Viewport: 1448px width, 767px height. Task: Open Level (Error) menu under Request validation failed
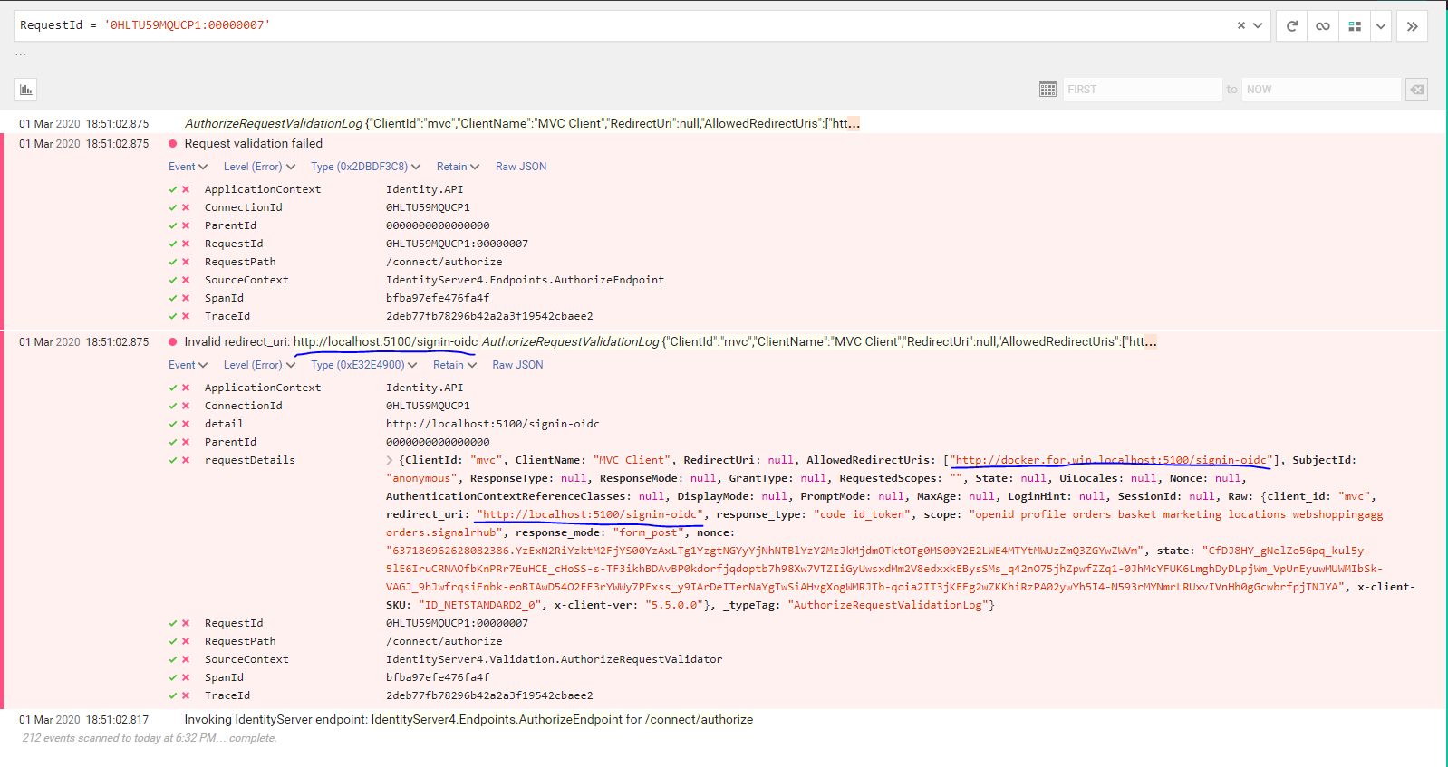click(x=259, y=167)
